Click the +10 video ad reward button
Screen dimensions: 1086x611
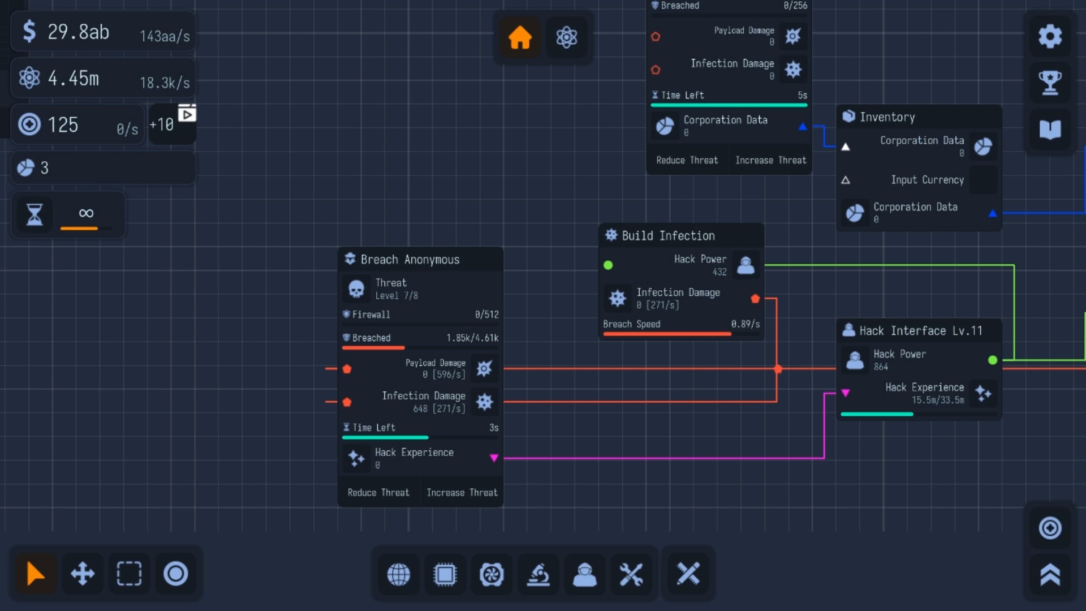(173, 124)
